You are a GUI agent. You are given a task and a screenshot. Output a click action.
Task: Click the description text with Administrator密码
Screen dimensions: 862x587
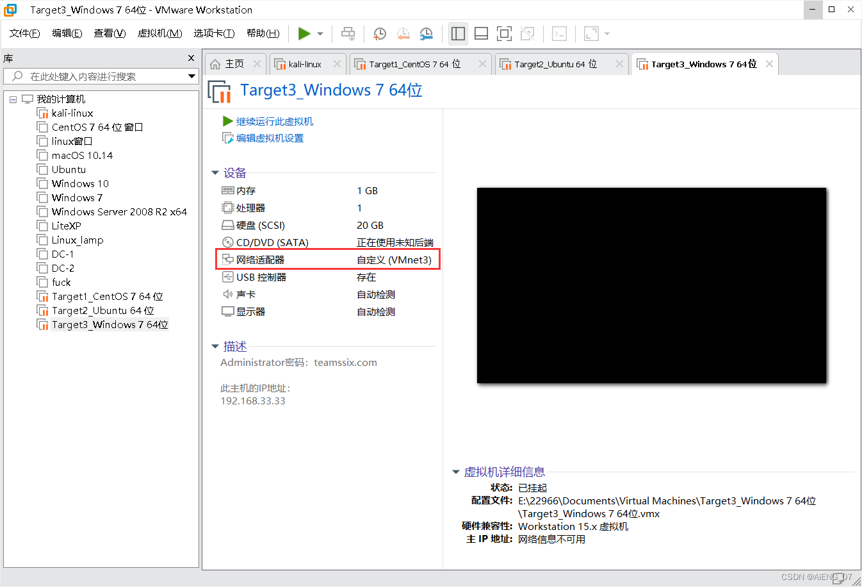(x=298, y=363)
